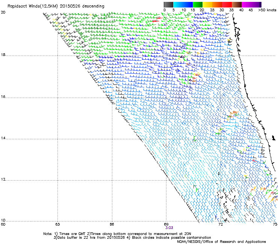Click longitude label 66 on bottom axis
278x244 pixels.
click(112, 224)
